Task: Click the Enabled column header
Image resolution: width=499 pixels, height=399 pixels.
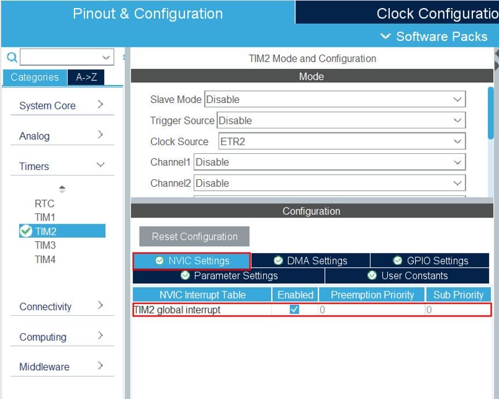Action: click(x=295, y=295)
